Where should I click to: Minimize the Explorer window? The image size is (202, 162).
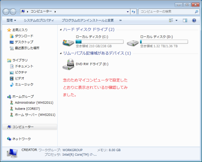[x=178, y=5]
